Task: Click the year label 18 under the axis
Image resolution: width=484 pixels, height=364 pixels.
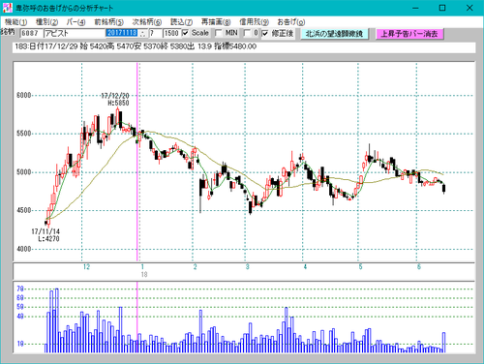Action: point(144,275)
